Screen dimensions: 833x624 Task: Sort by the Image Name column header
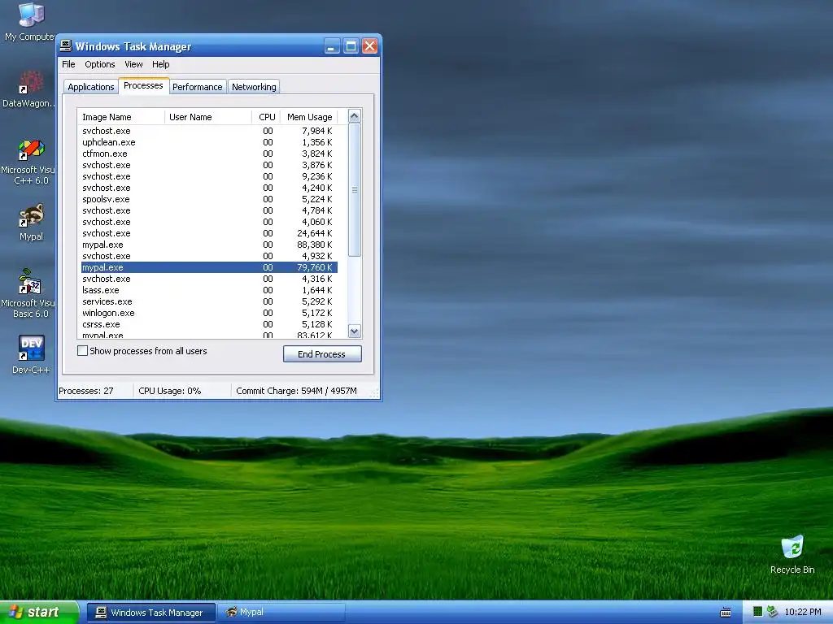(x=121, y=117)
